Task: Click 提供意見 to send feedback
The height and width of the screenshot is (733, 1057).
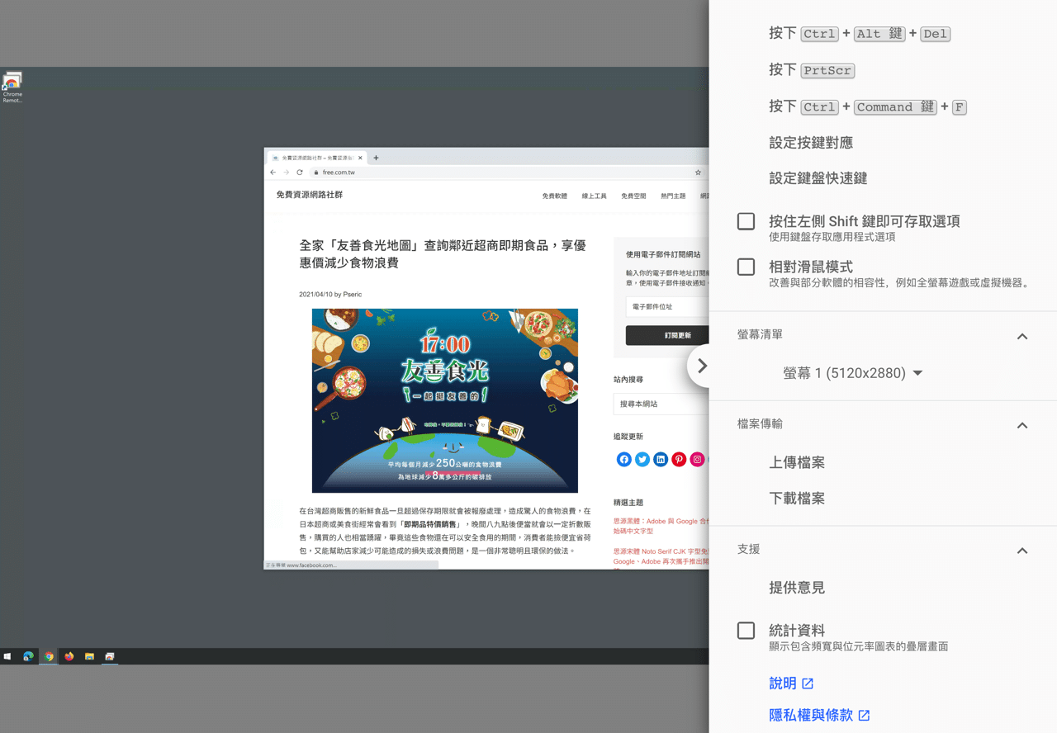Action: pos(797,588)
